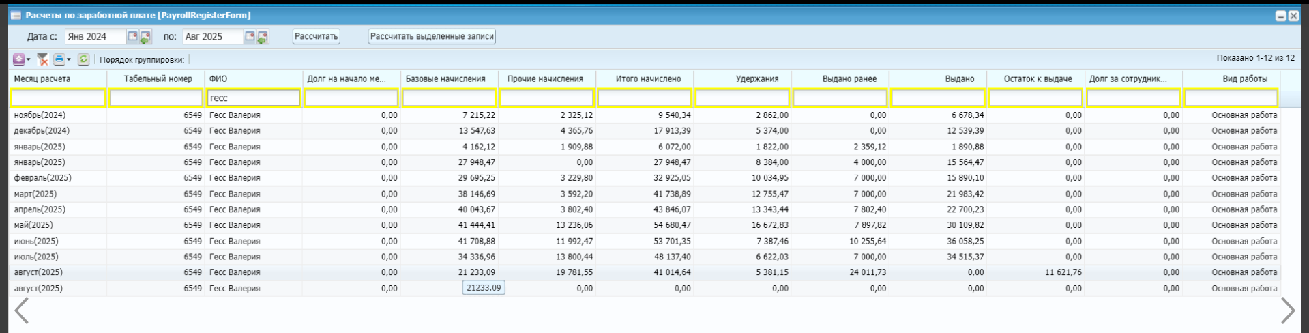Click the deductions value '10 034,95'
The height and width of the screenshot is (333, 1309).
pos(769,178)
